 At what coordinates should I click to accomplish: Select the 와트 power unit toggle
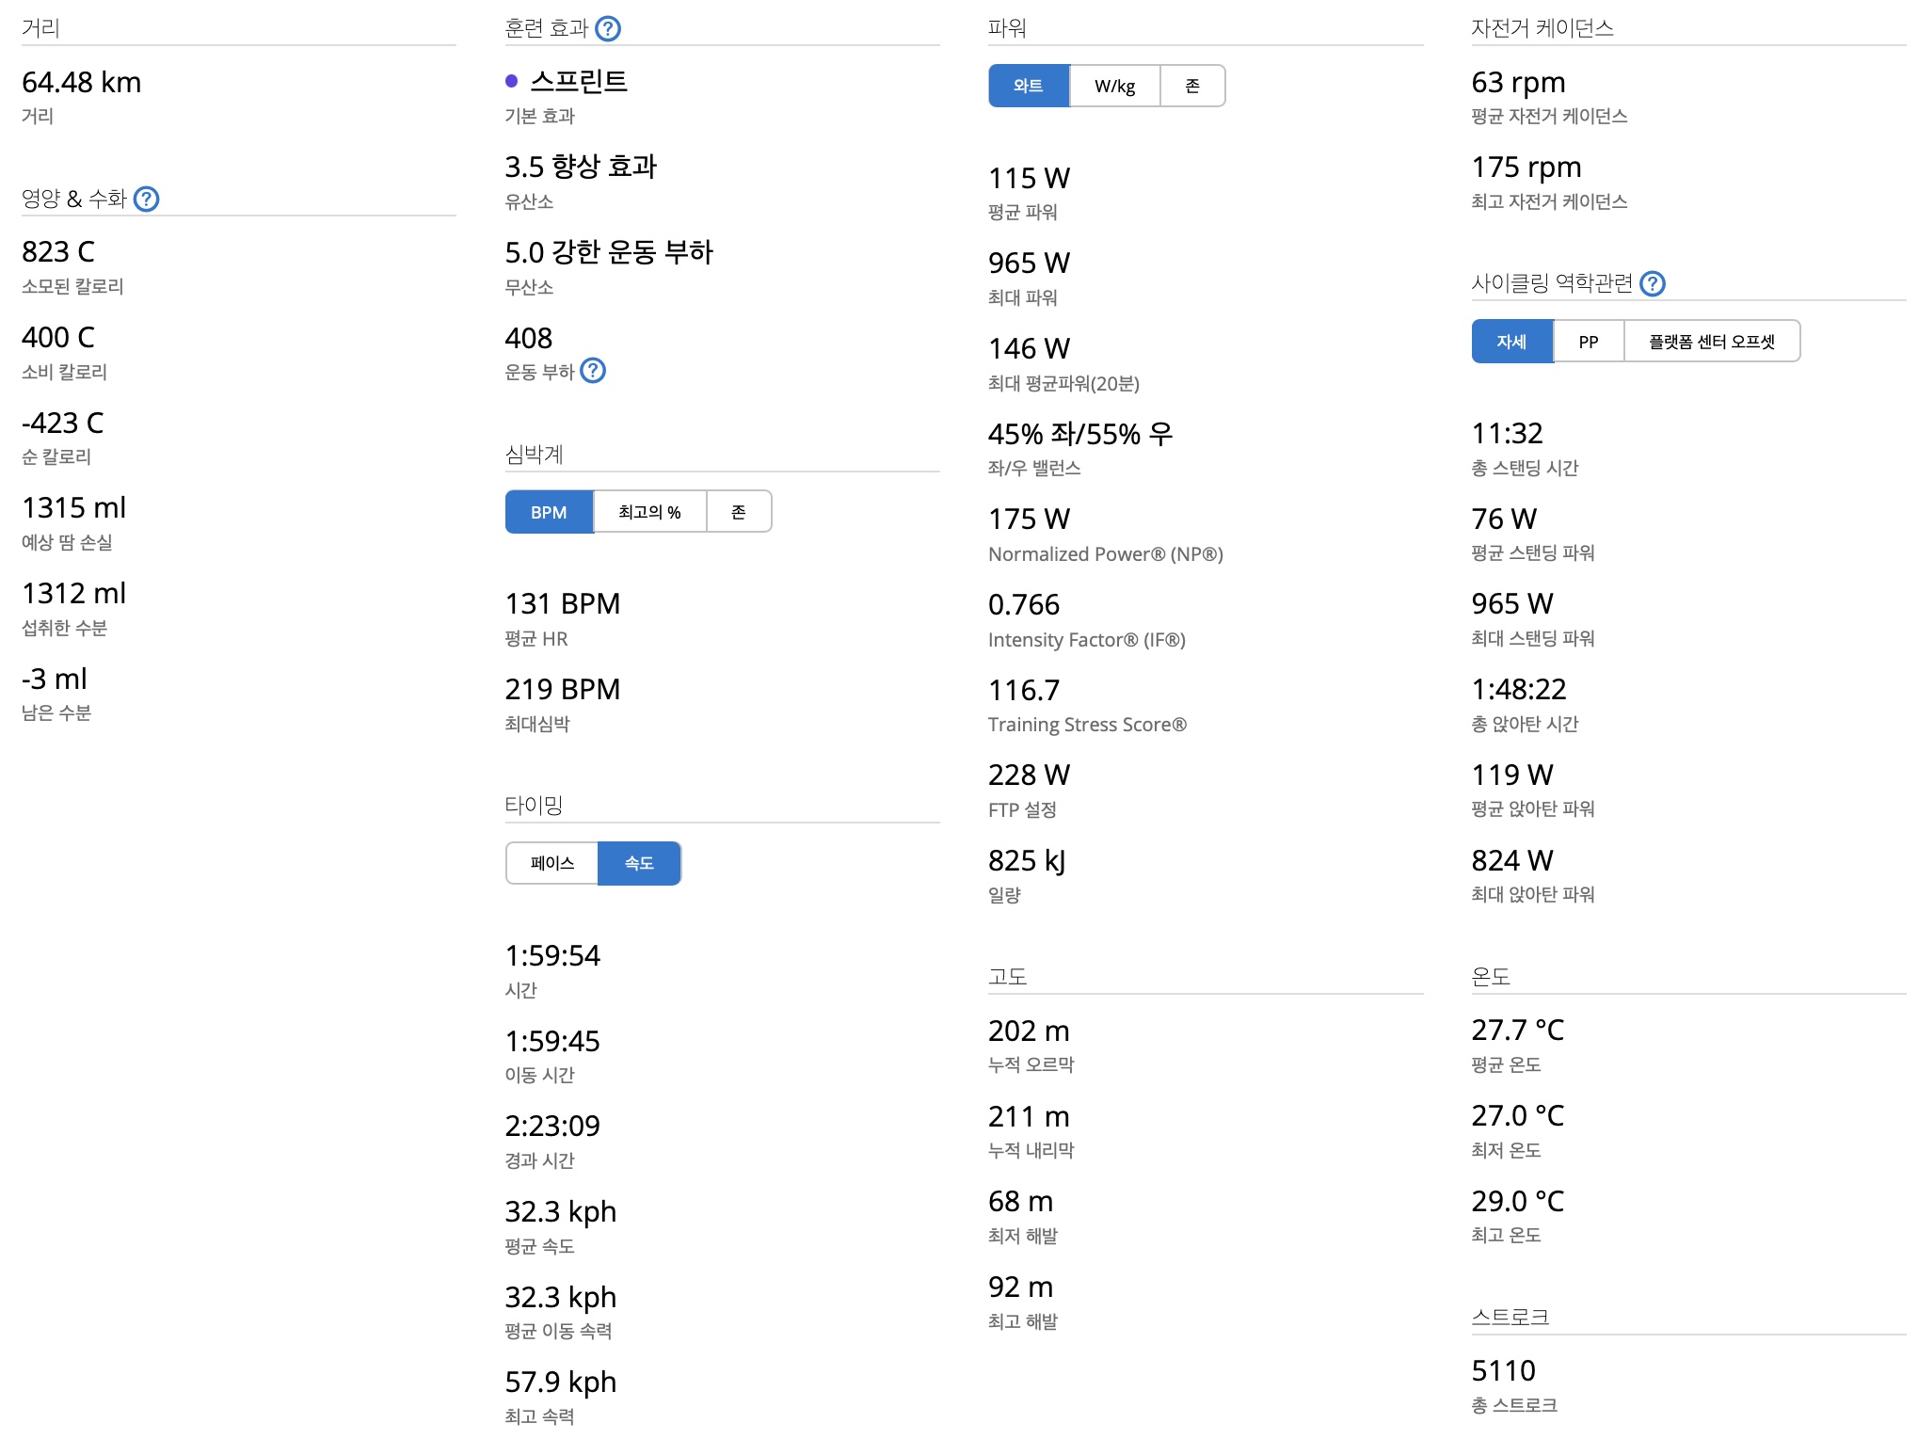(1028, 86)
